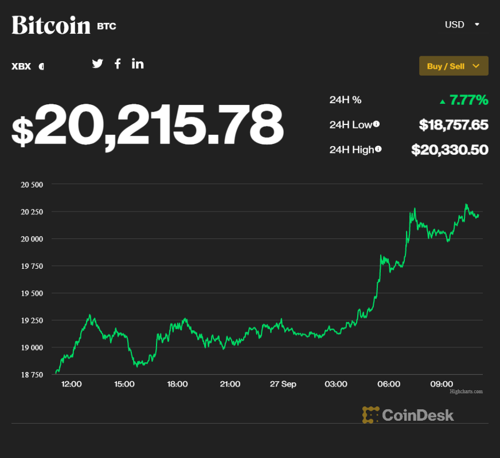Open the 24H Low info tooltip icon
Image resolution: width=500 pixels, height=458 pixels.
tap(377, 124)
